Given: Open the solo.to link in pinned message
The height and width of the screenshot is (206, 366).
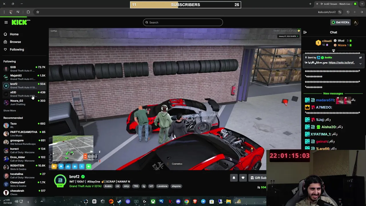Looking at the screenshot, I should point(341,63).
